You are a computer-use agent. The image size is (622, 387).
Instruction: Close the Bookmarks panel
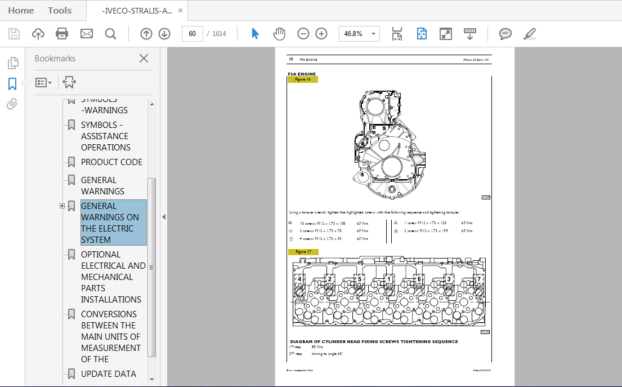coord(144,59)
